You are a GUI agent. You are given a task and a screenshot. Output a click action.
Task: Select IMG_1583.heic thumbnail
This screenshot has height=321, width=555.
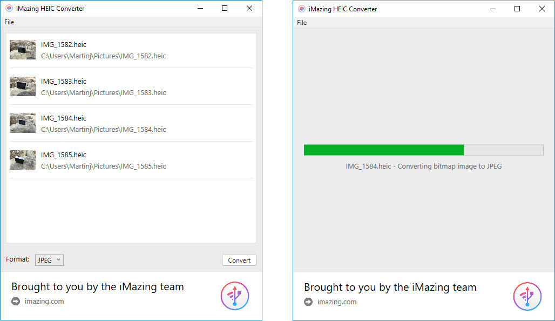pos(23,86)
